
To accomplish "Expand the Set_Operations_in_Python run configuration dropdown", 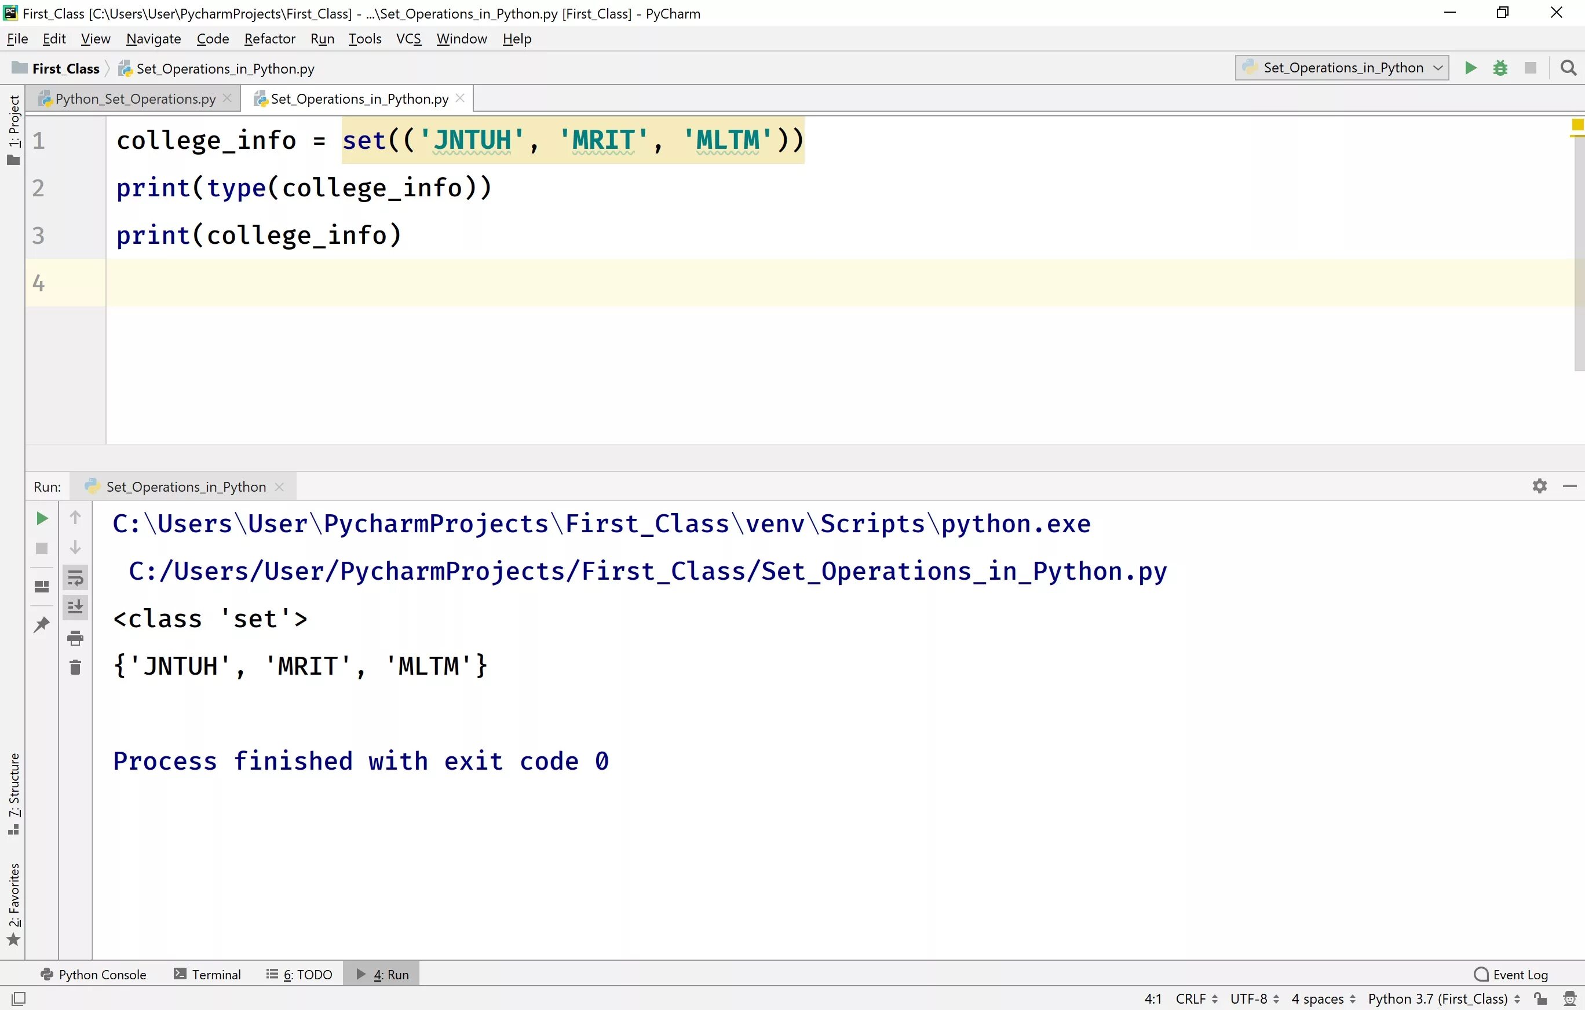I will [1437, 67].
